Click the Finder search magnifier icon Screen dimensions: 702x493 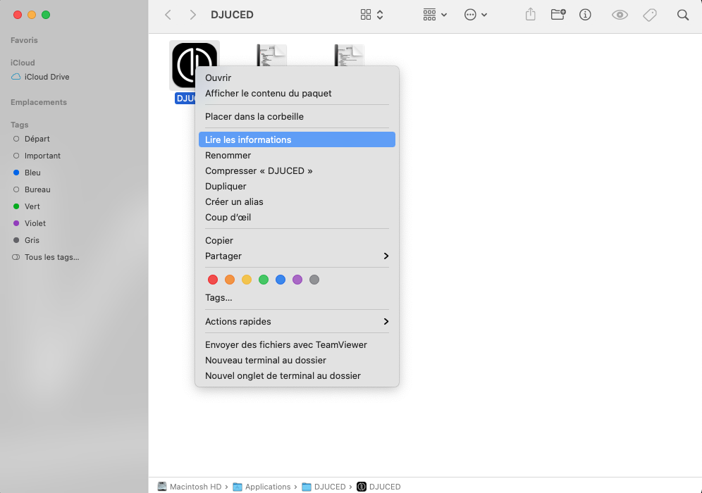[682, 15]
